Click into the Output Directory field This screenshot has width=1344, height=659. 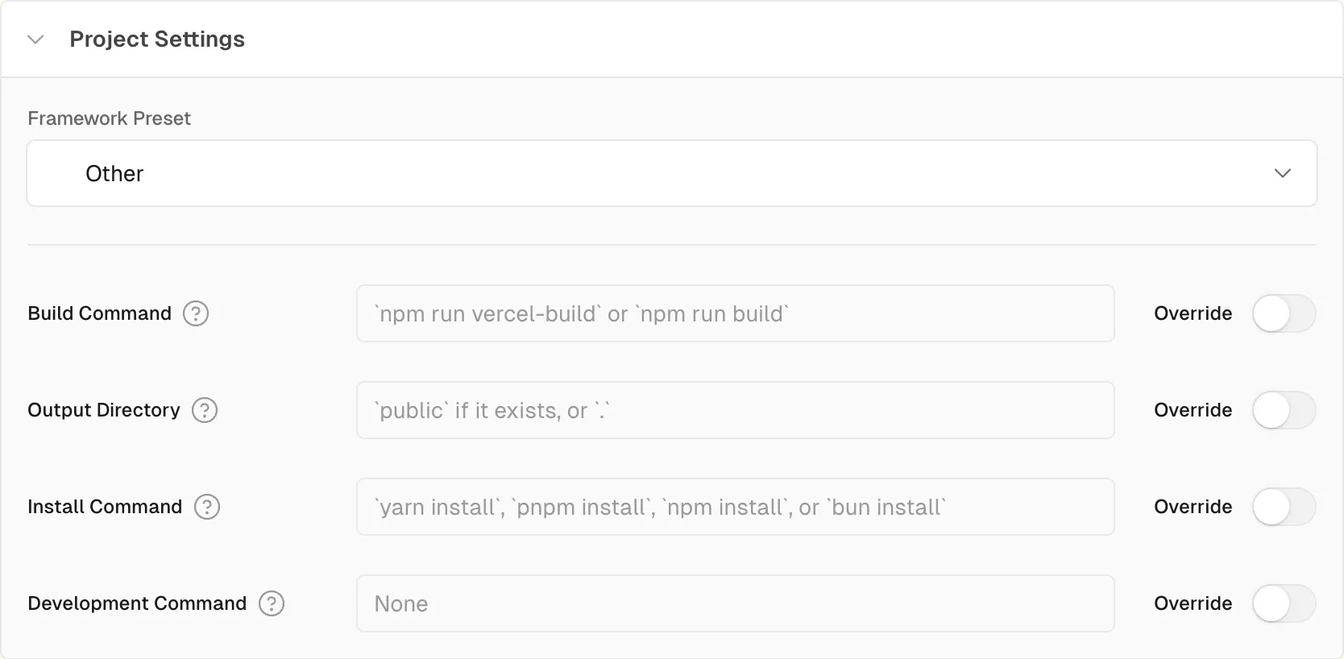735,410
